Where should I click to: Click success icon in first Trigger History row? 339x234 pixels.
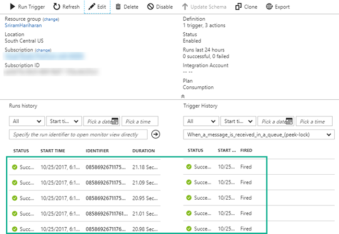(189, 166)
